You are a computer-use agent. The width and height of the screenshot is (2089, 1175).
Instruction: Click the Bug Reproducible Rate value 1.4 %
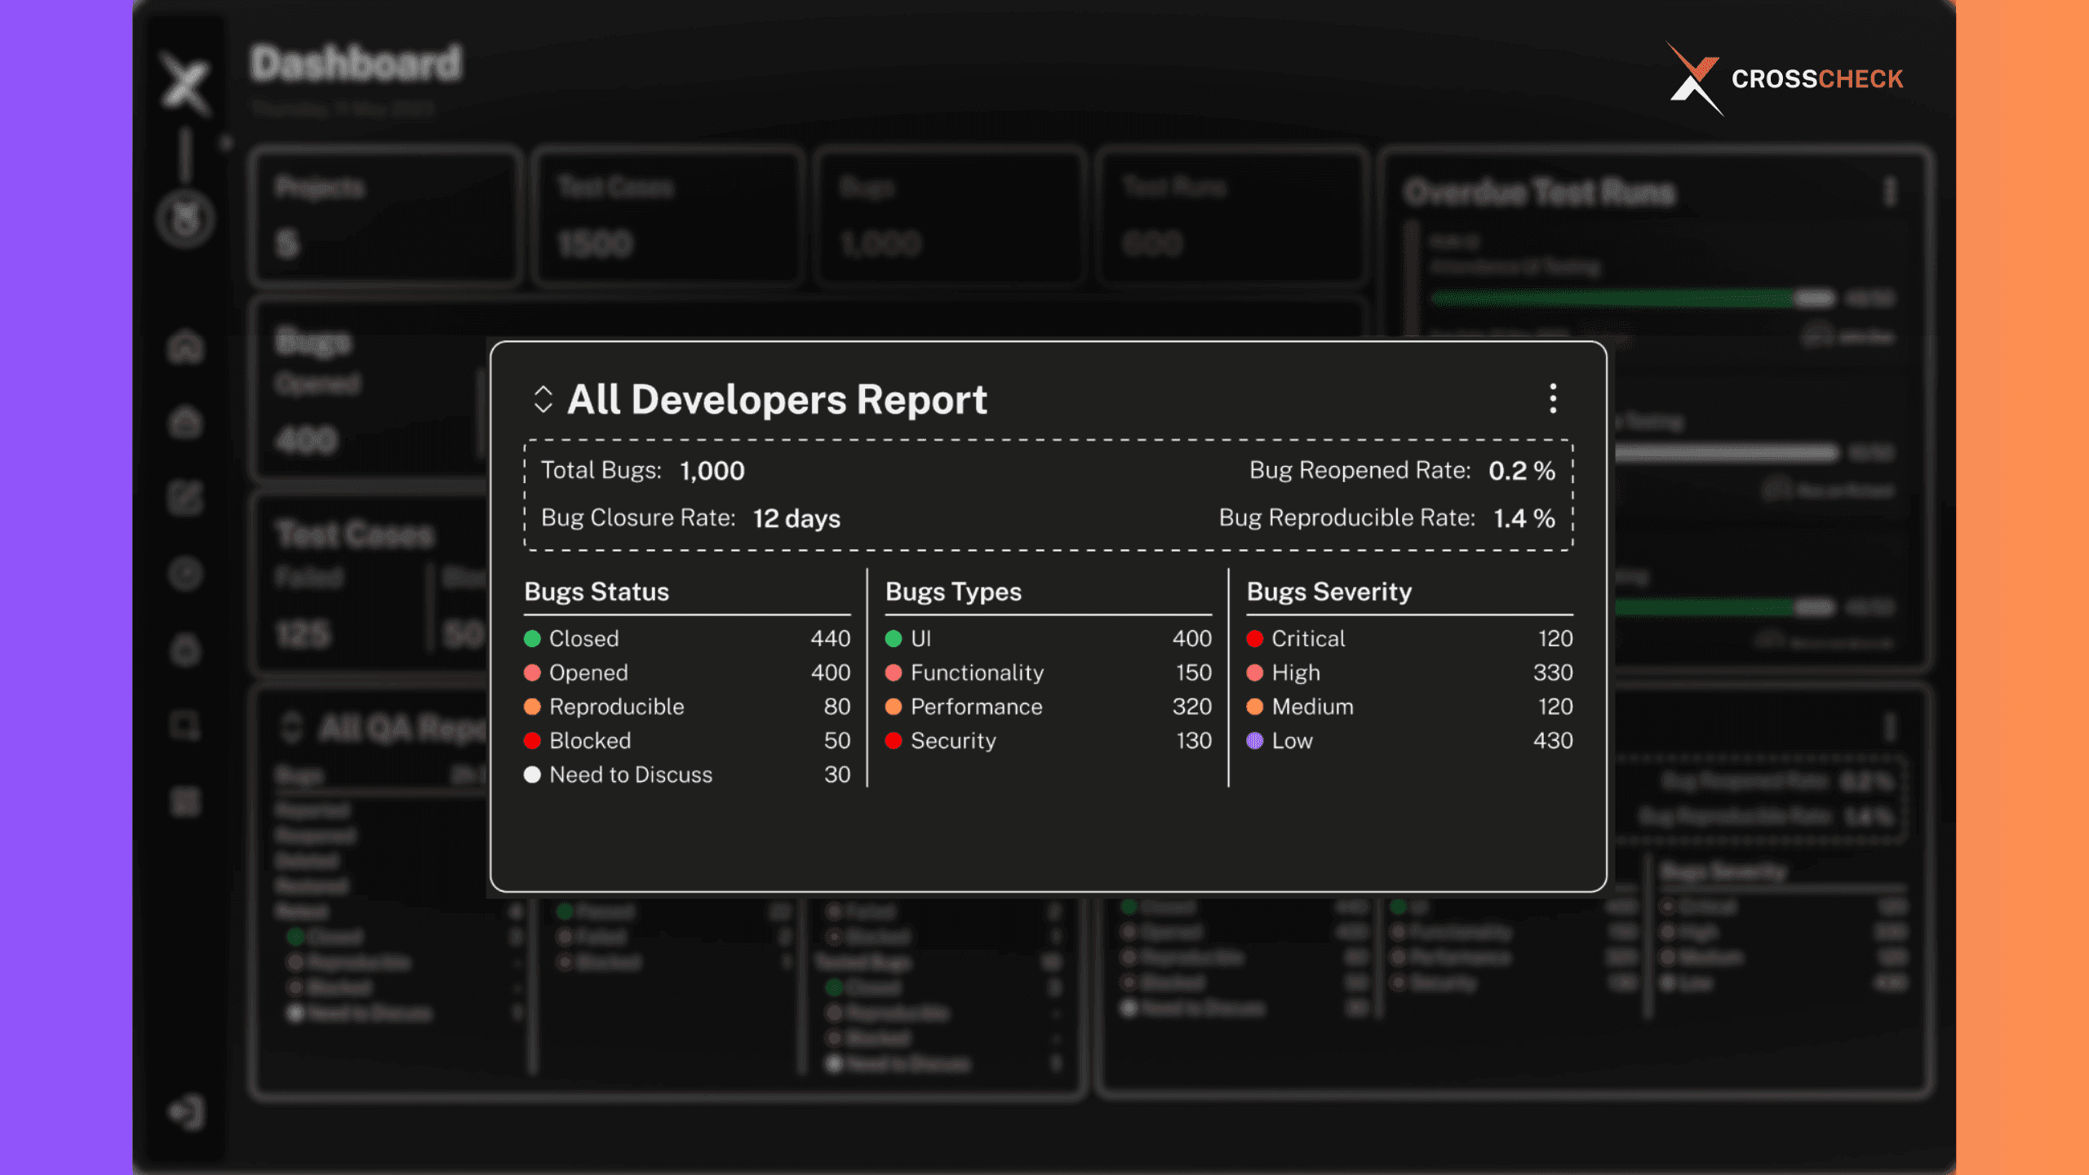point(1524,518)
